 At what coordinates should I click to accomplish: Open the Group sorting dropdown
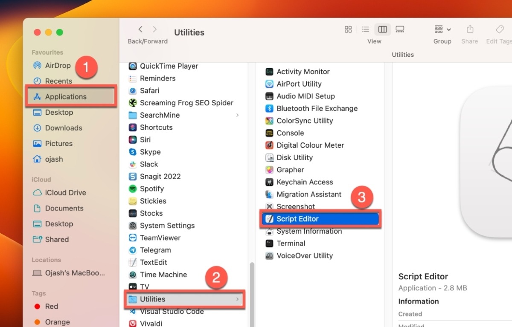coord(441,29)
